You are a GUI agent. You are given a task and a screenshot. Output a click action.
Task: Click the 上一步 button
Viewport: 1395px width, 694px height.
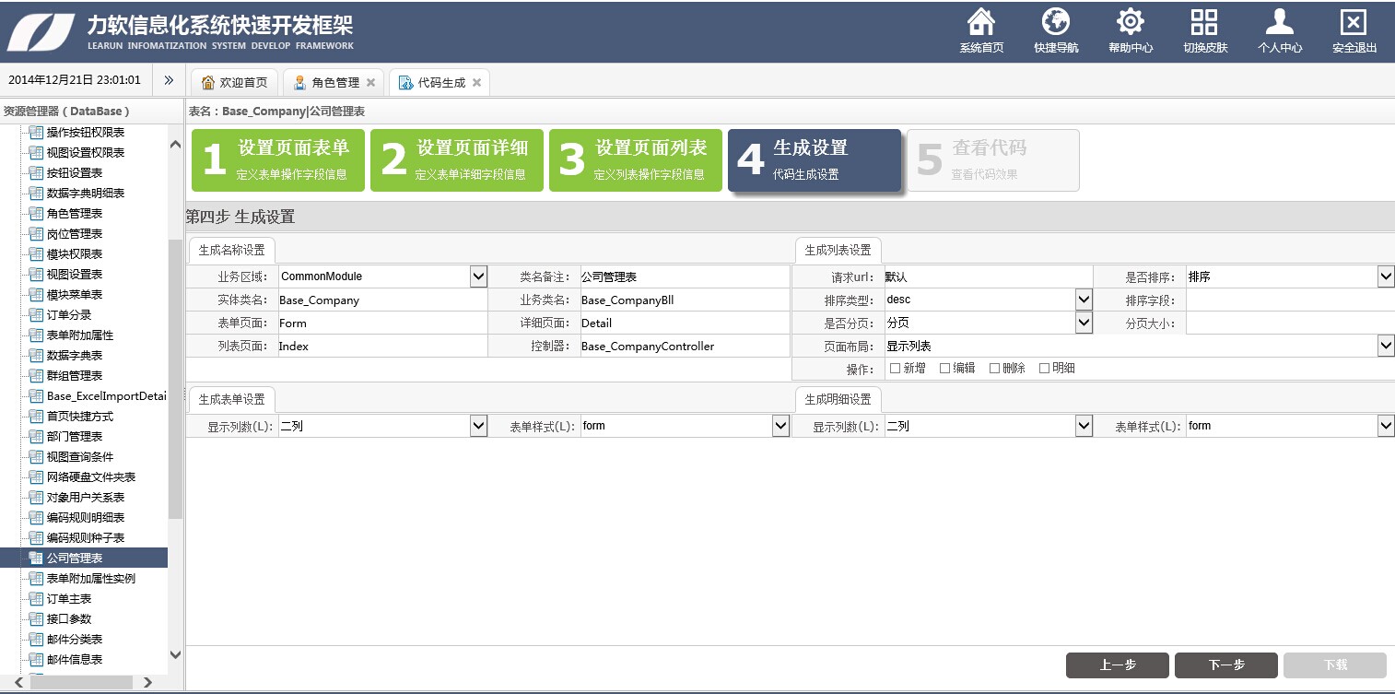tap(1118, 665)
